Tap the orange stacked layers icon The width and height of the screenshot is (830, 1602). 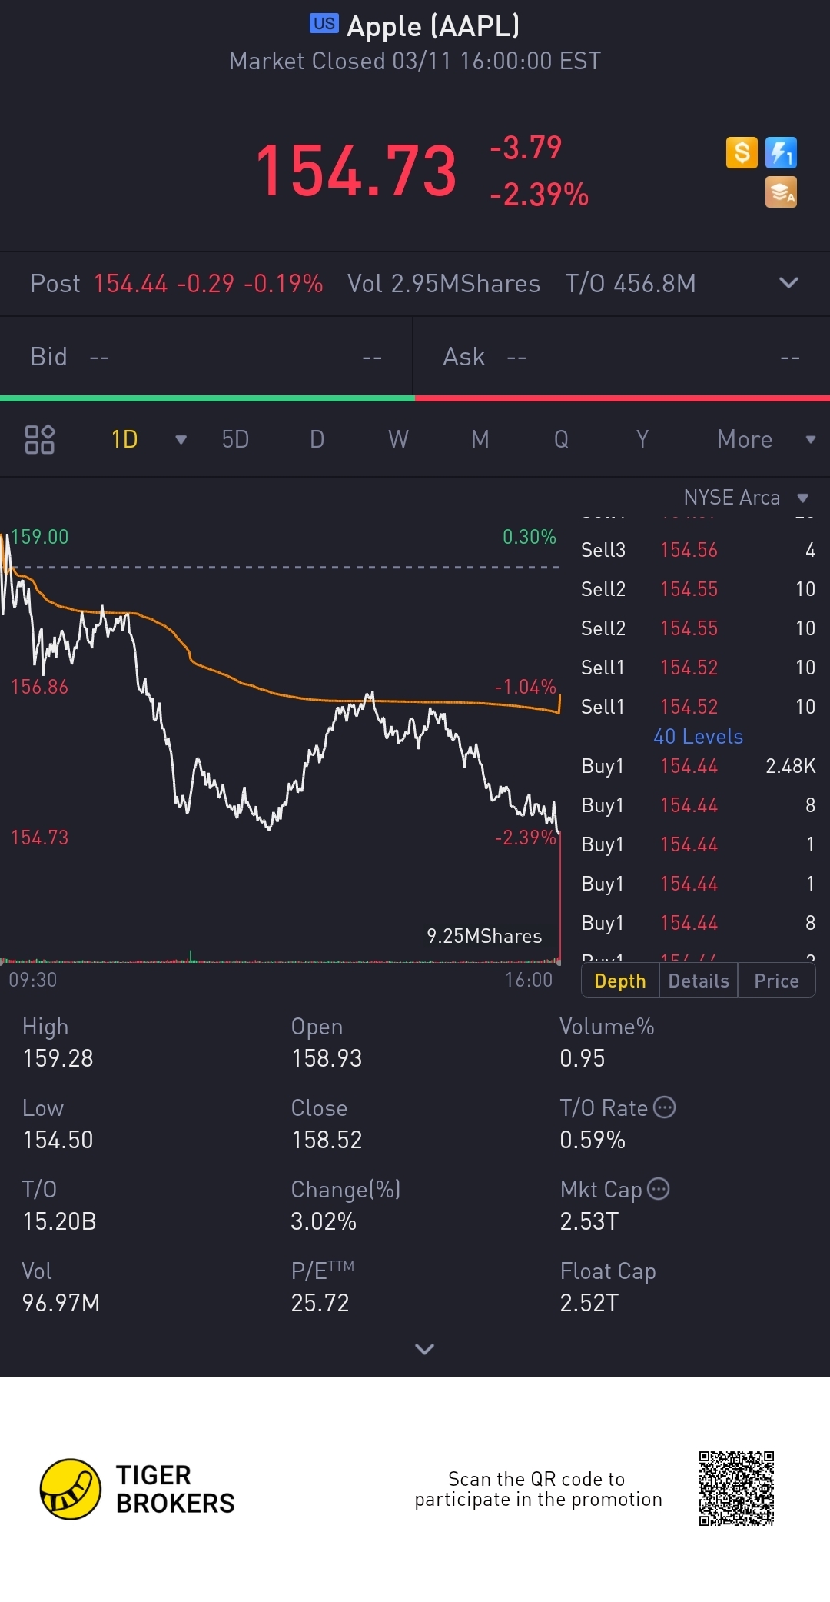(x=781, y=192)
